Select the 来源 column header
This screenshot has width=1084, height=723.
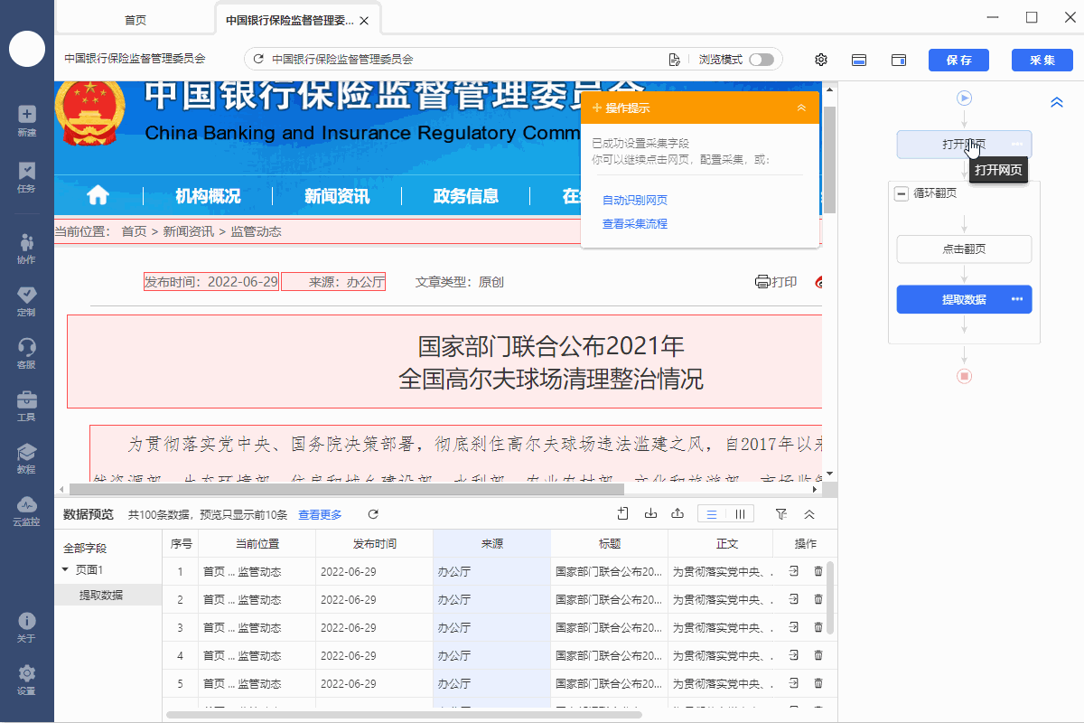point(492,544)
